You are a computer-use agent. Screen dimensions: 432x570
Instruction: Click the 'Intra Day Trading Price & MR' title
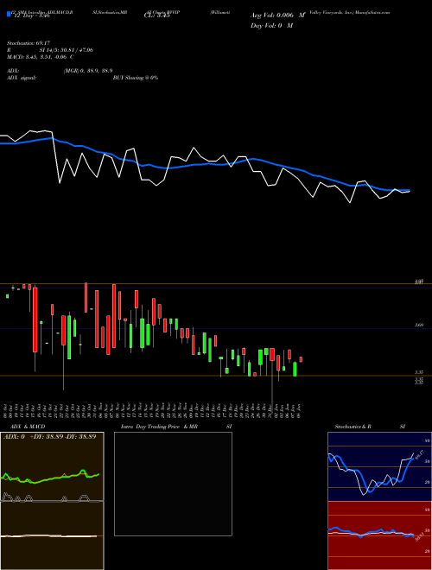click(x=159, y=427)
